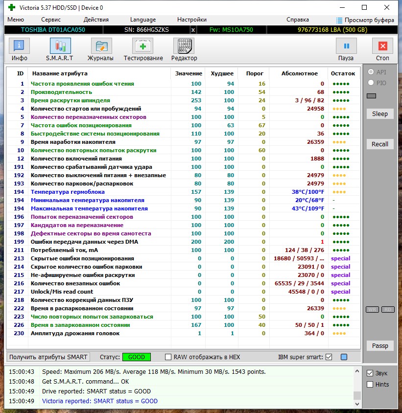The width and height of the screenshot is (402, 413).
Task: Click the RD indicator
Action: point(388,309)
